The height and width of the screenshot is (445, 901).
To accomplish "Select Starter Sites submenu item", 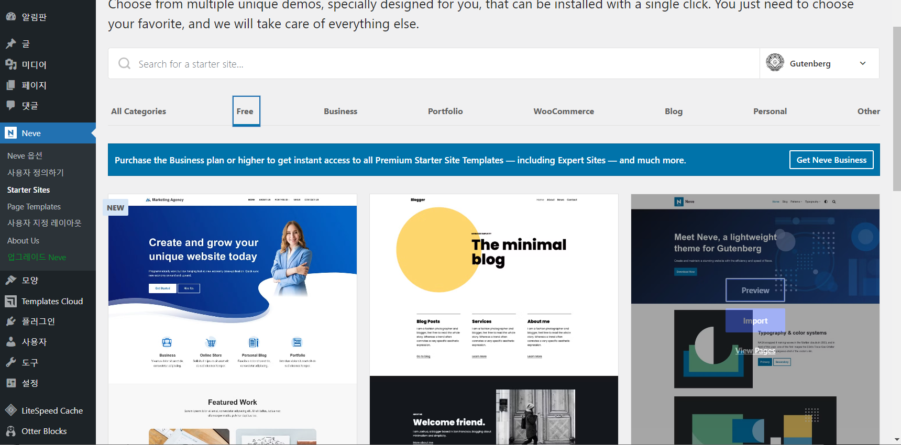I will click(x=29, y=190).
